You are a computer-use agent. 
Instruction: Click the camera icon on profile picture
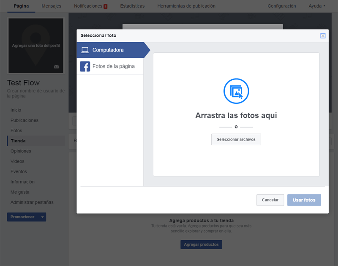56,67
